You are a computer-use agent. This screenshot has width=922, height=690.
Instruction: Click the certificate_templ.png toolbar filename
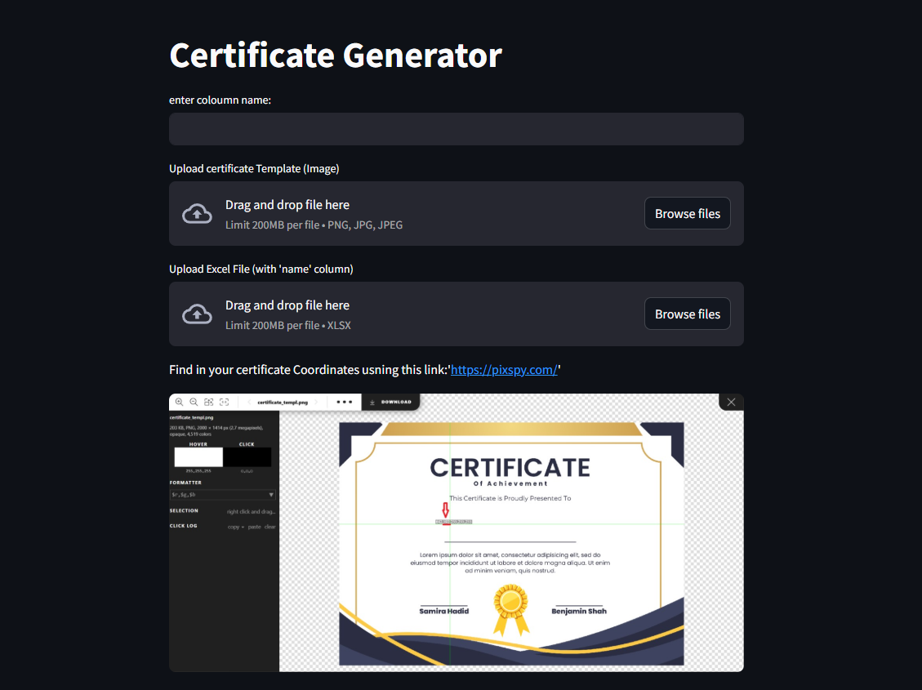click(x=283, y=403)
